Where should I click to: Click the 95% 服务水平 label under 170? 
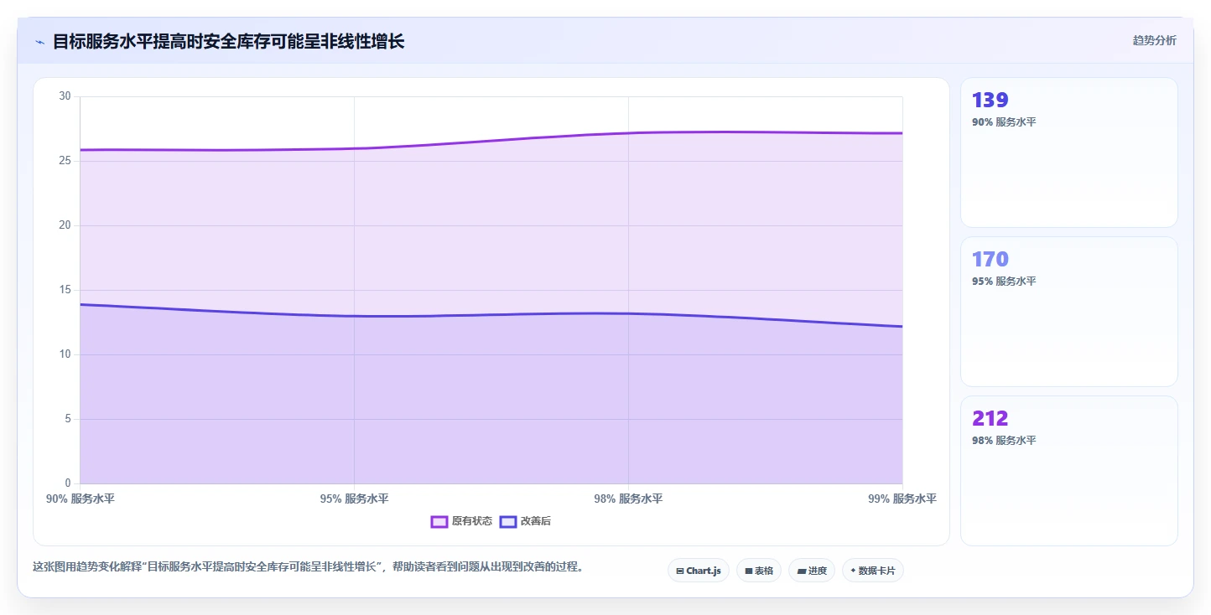(x=1004, y=282)
